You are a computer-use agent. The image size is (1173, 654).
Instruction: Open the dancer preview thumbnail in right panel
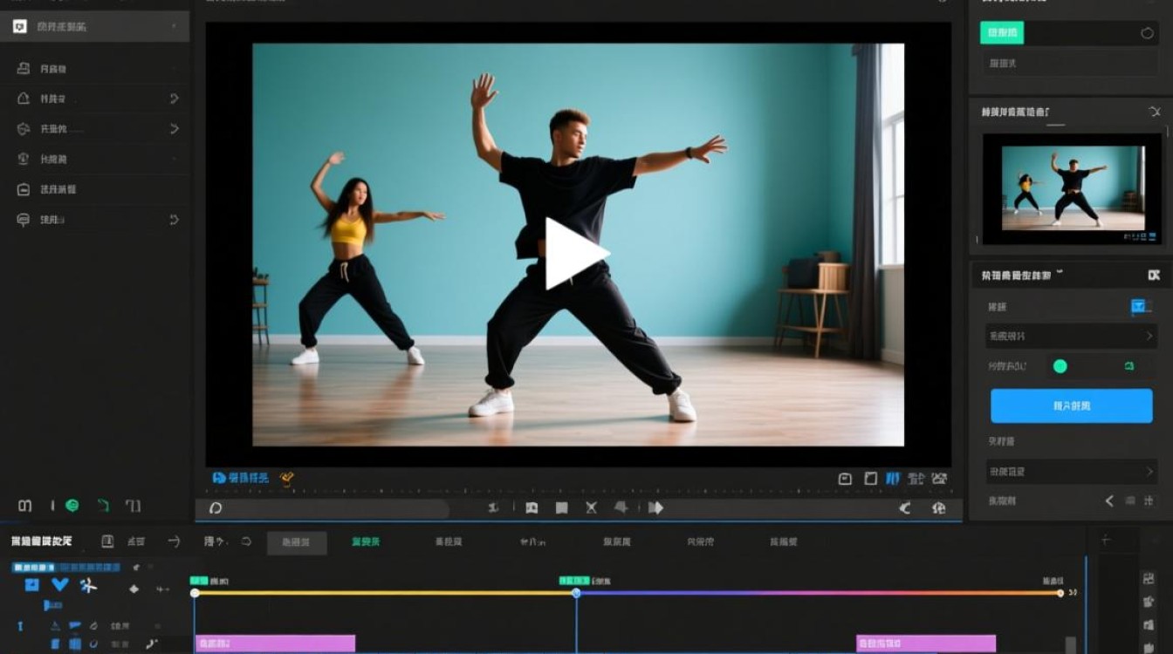[x=1072, y=188]
